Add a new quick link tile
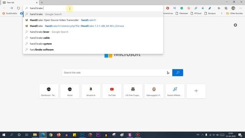The height and width of the screenshot is (138, 245). point(196,91)
